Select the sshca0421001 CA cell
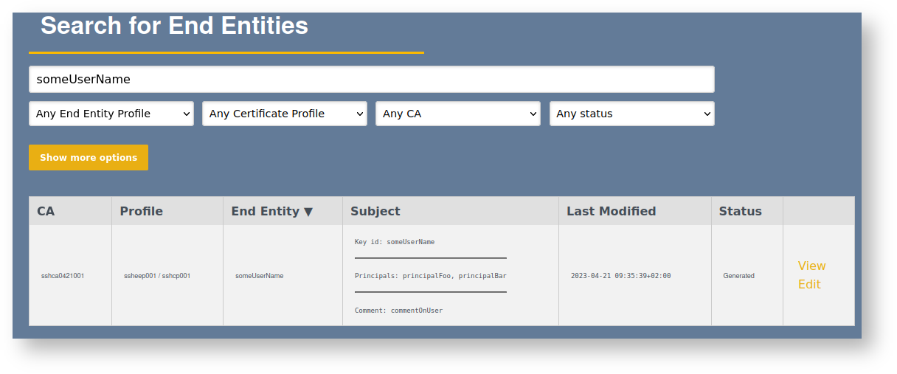897x374 pixels. (63, 276)
